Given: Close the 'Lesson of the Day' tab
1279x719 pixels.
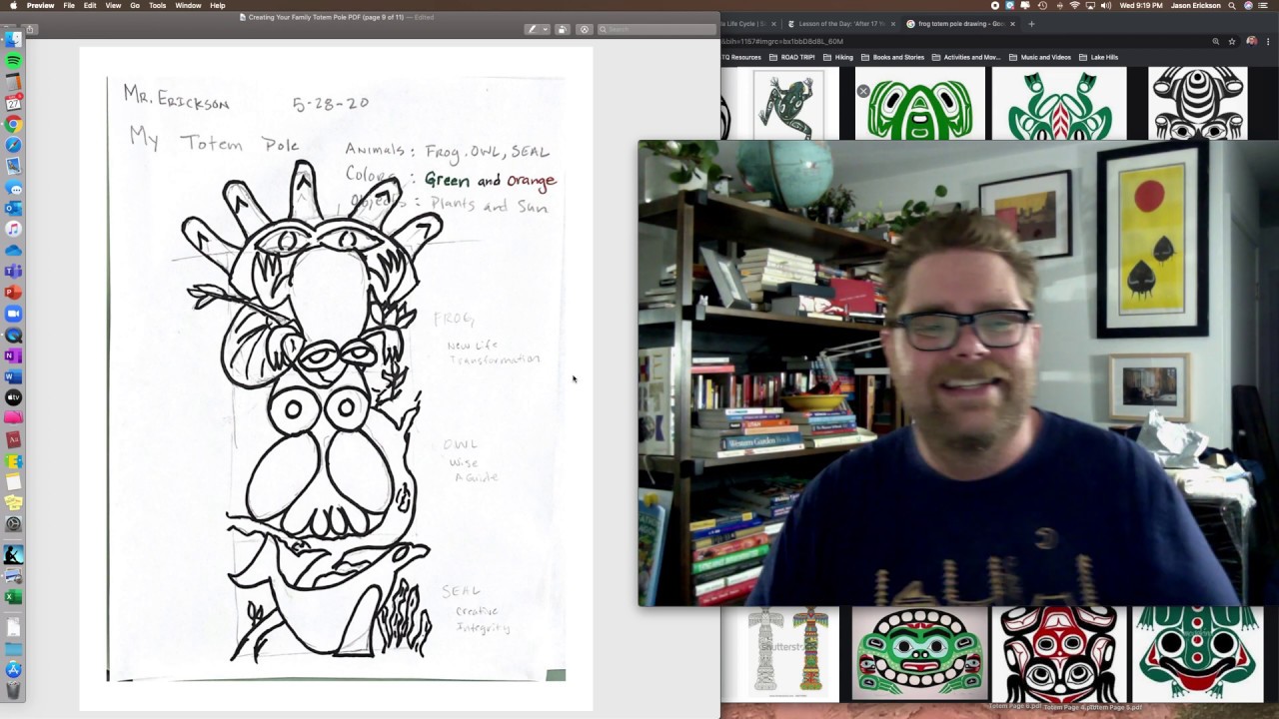Looking at the screenshot, I should tap(892, 24).
